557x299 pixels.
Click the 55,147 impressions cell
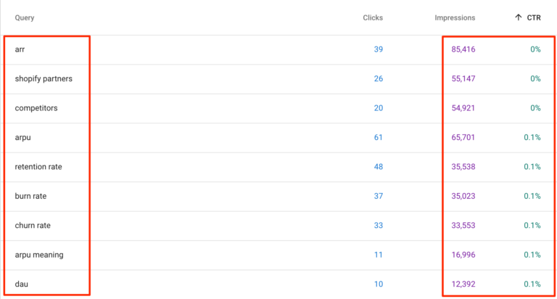463,78
